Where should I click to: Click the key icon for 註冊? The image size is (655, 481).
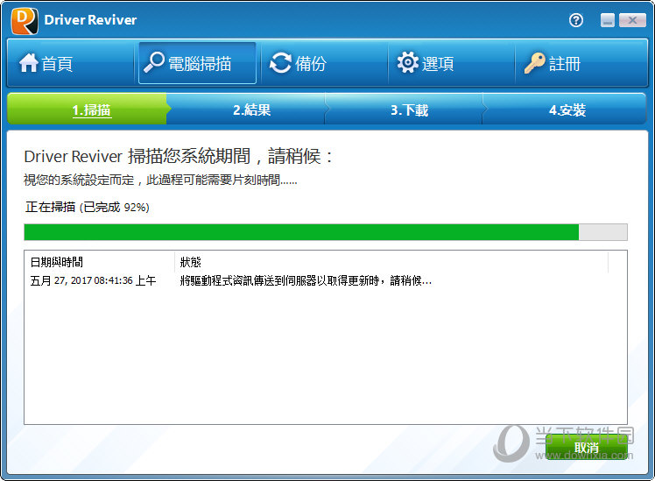click(535, 63)
